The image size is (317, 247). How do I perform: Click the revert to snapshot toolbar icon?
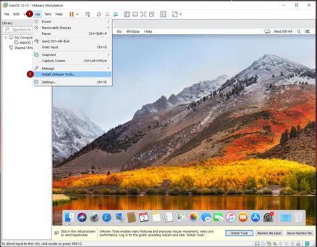coord(107,14)
